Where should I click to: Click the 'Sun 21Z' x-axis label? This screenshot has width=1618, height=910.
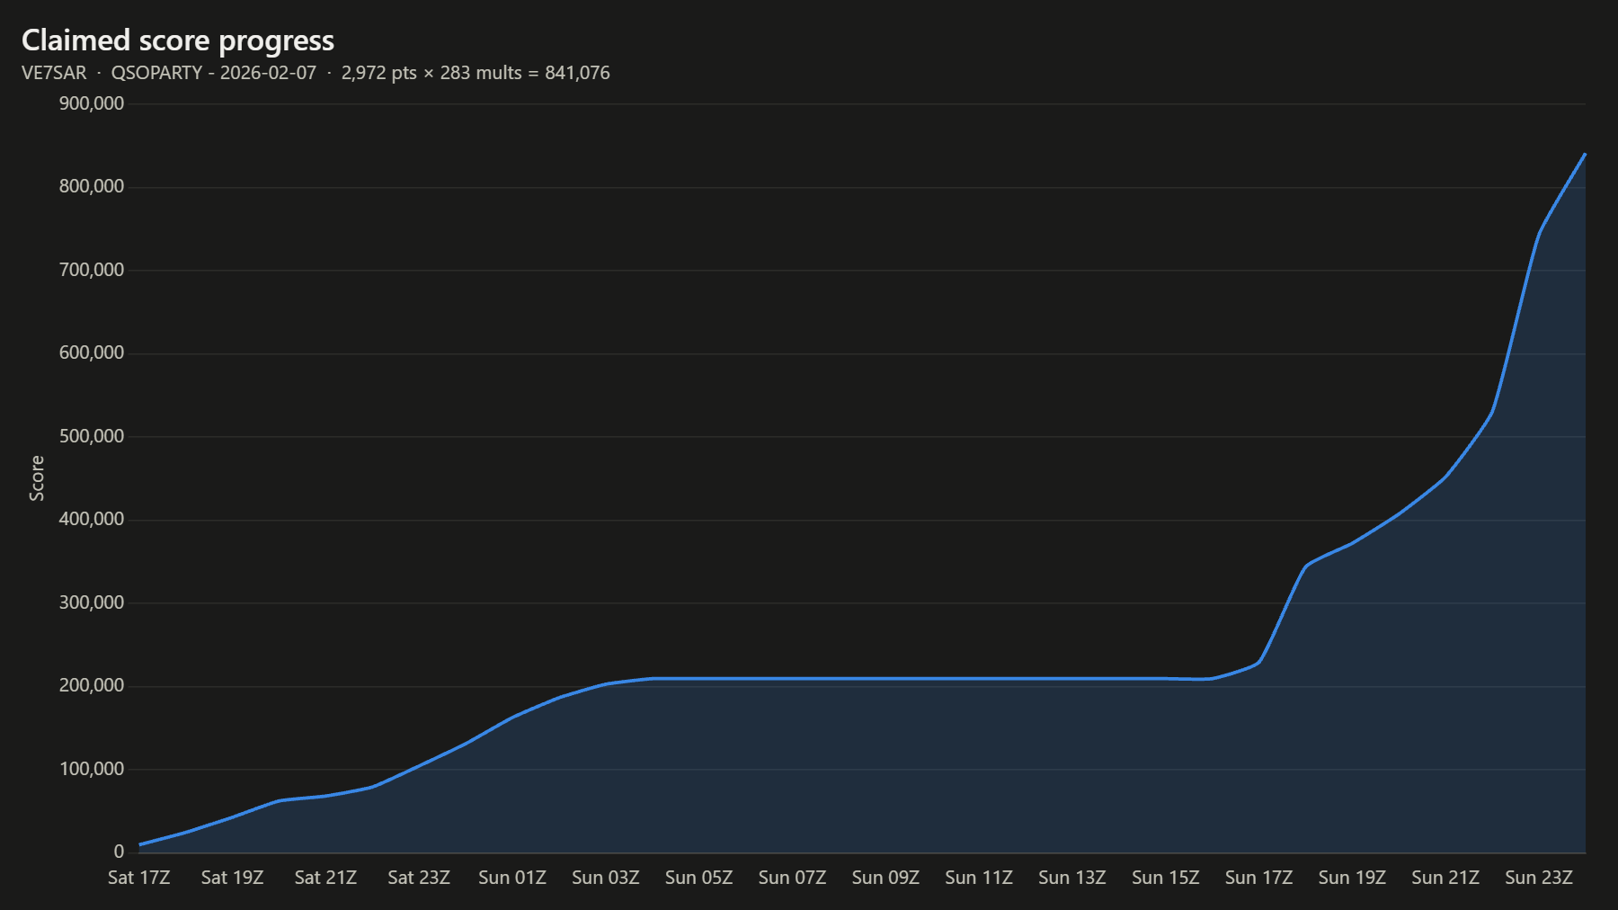(1445, 878)
